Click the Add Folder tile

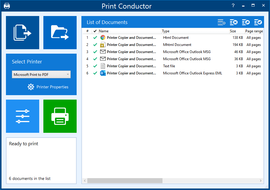tap(60, 33)
